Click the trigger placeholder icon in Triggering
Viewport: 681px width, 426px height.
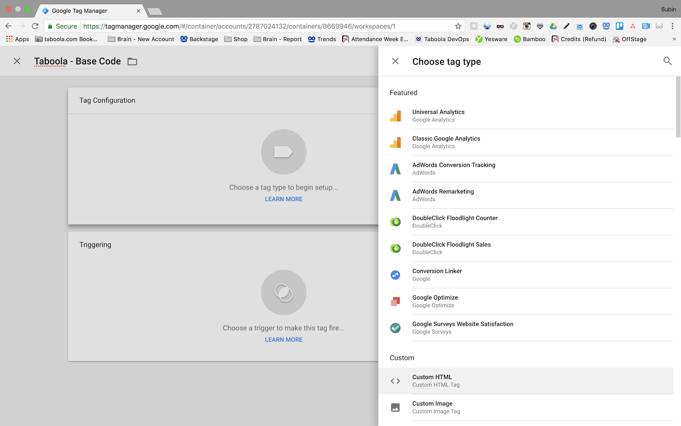click(x=283, y=292)
